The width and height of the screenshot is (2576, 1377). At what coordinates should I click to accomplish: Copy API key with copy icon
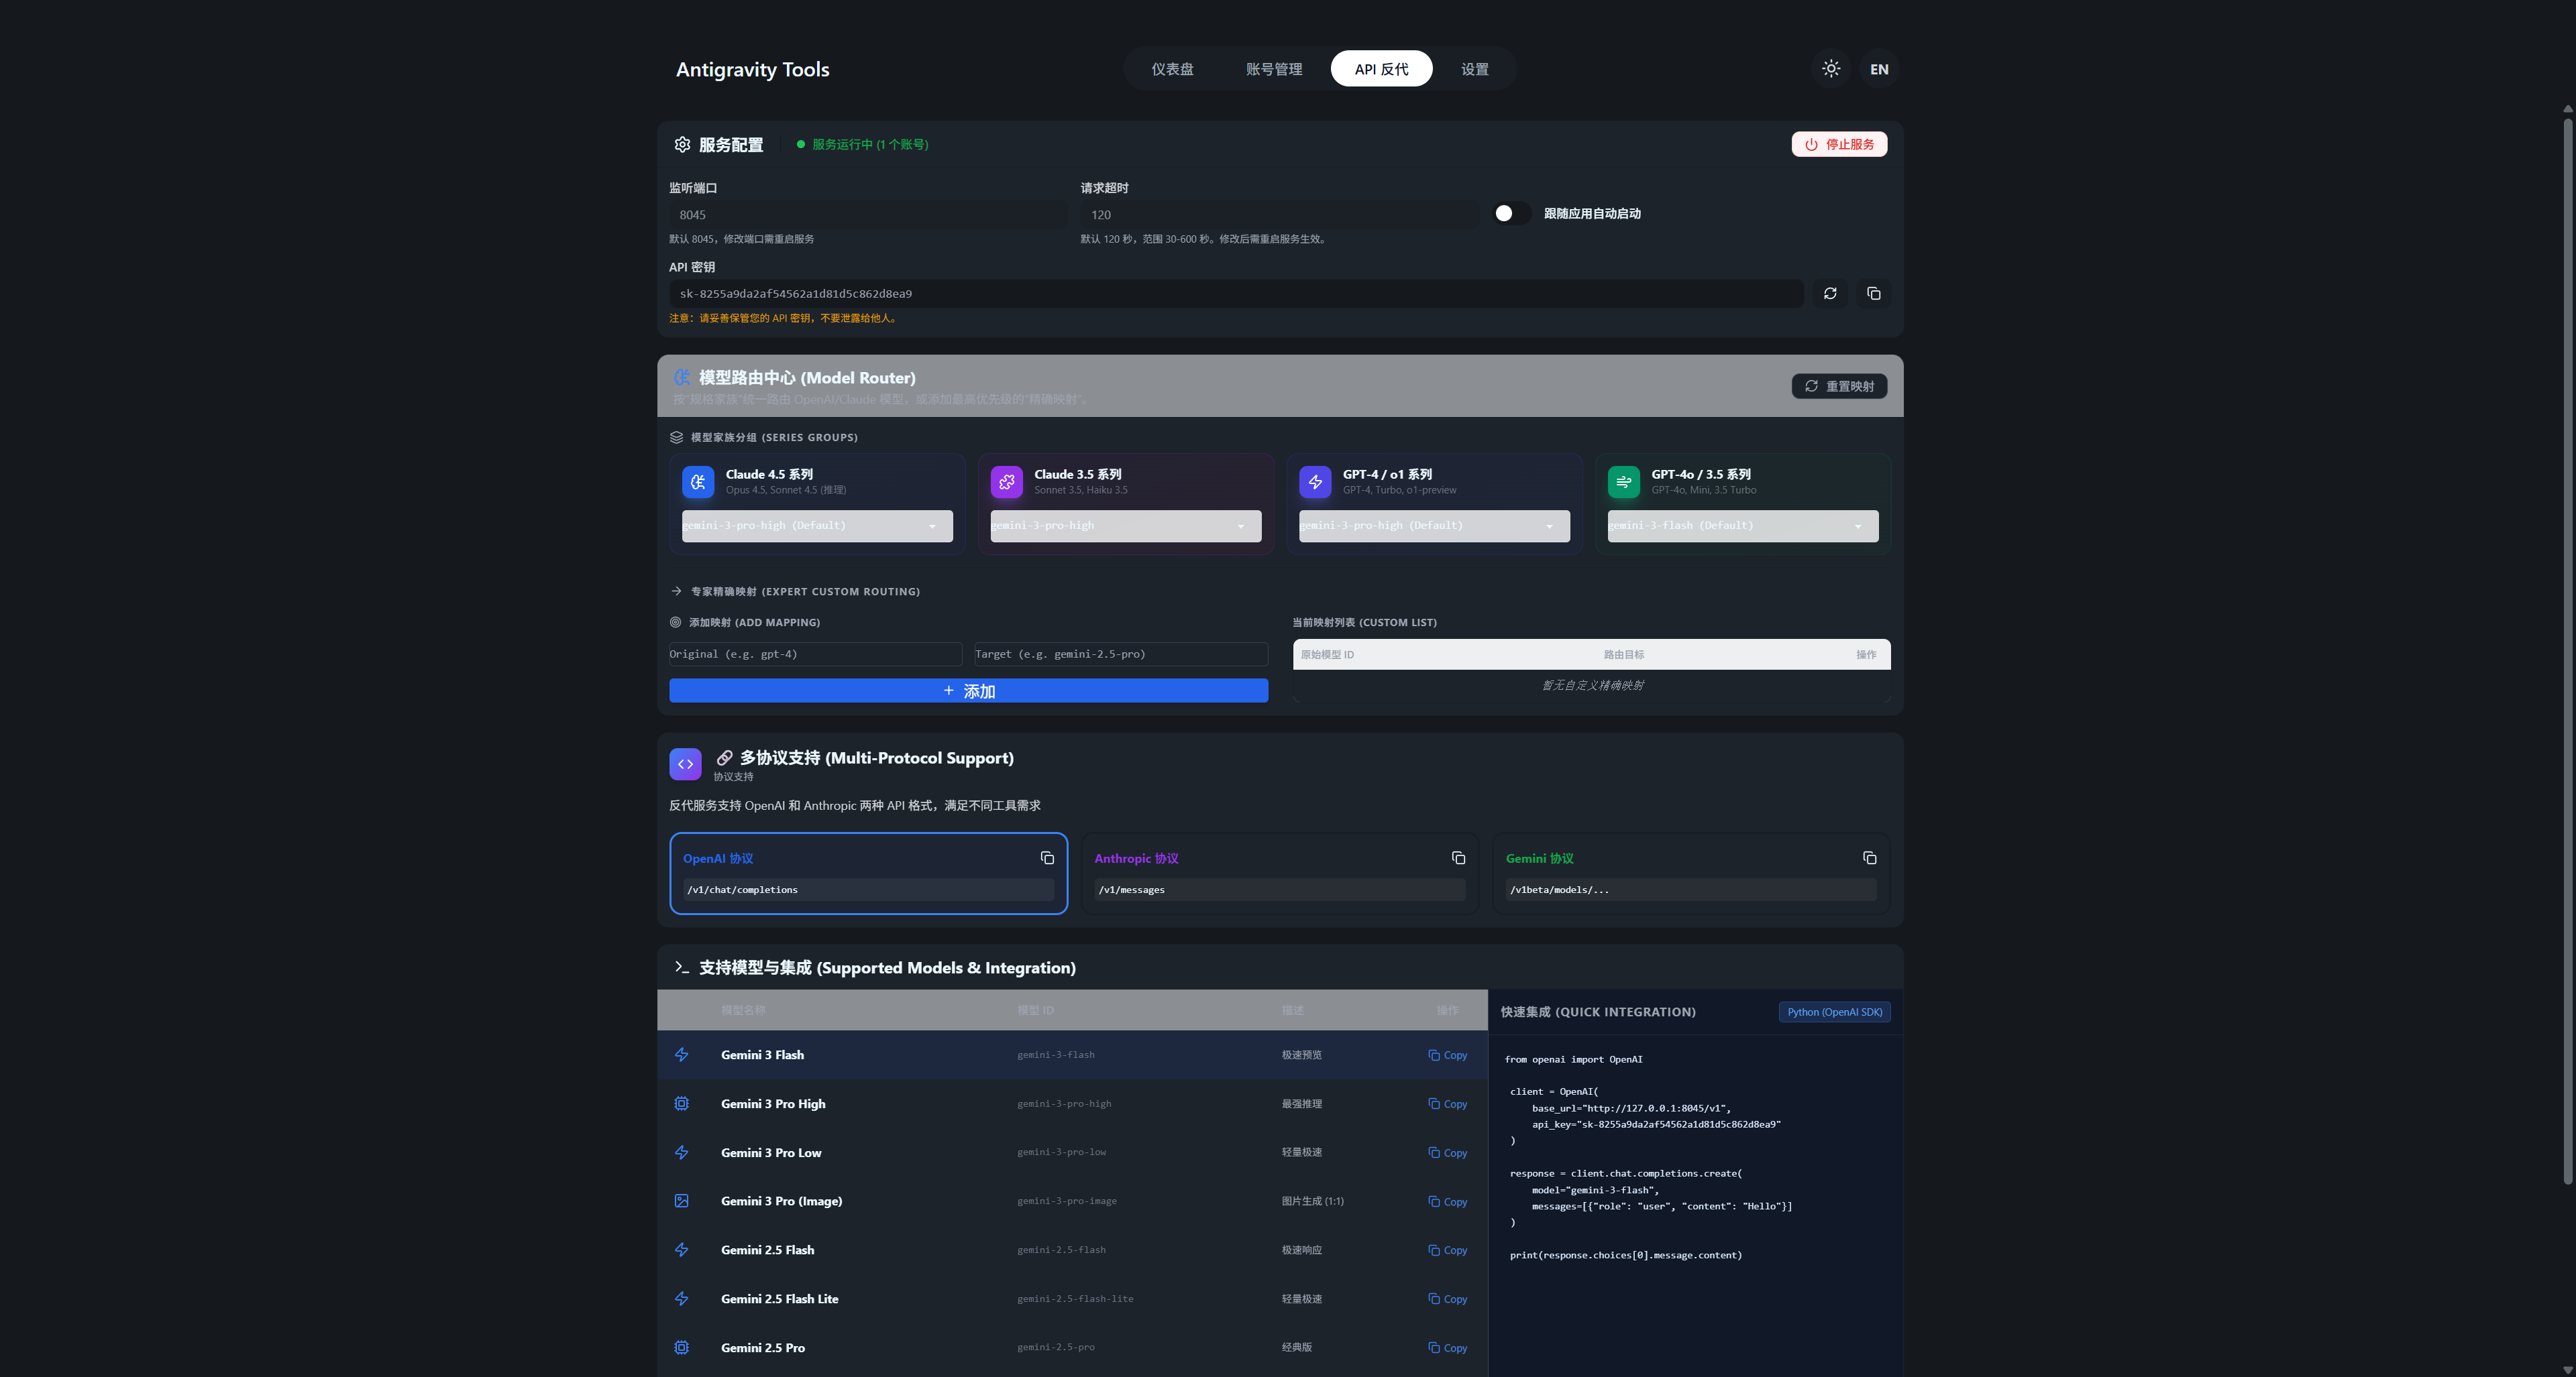pyautogui.click(x=1873, y=294)
